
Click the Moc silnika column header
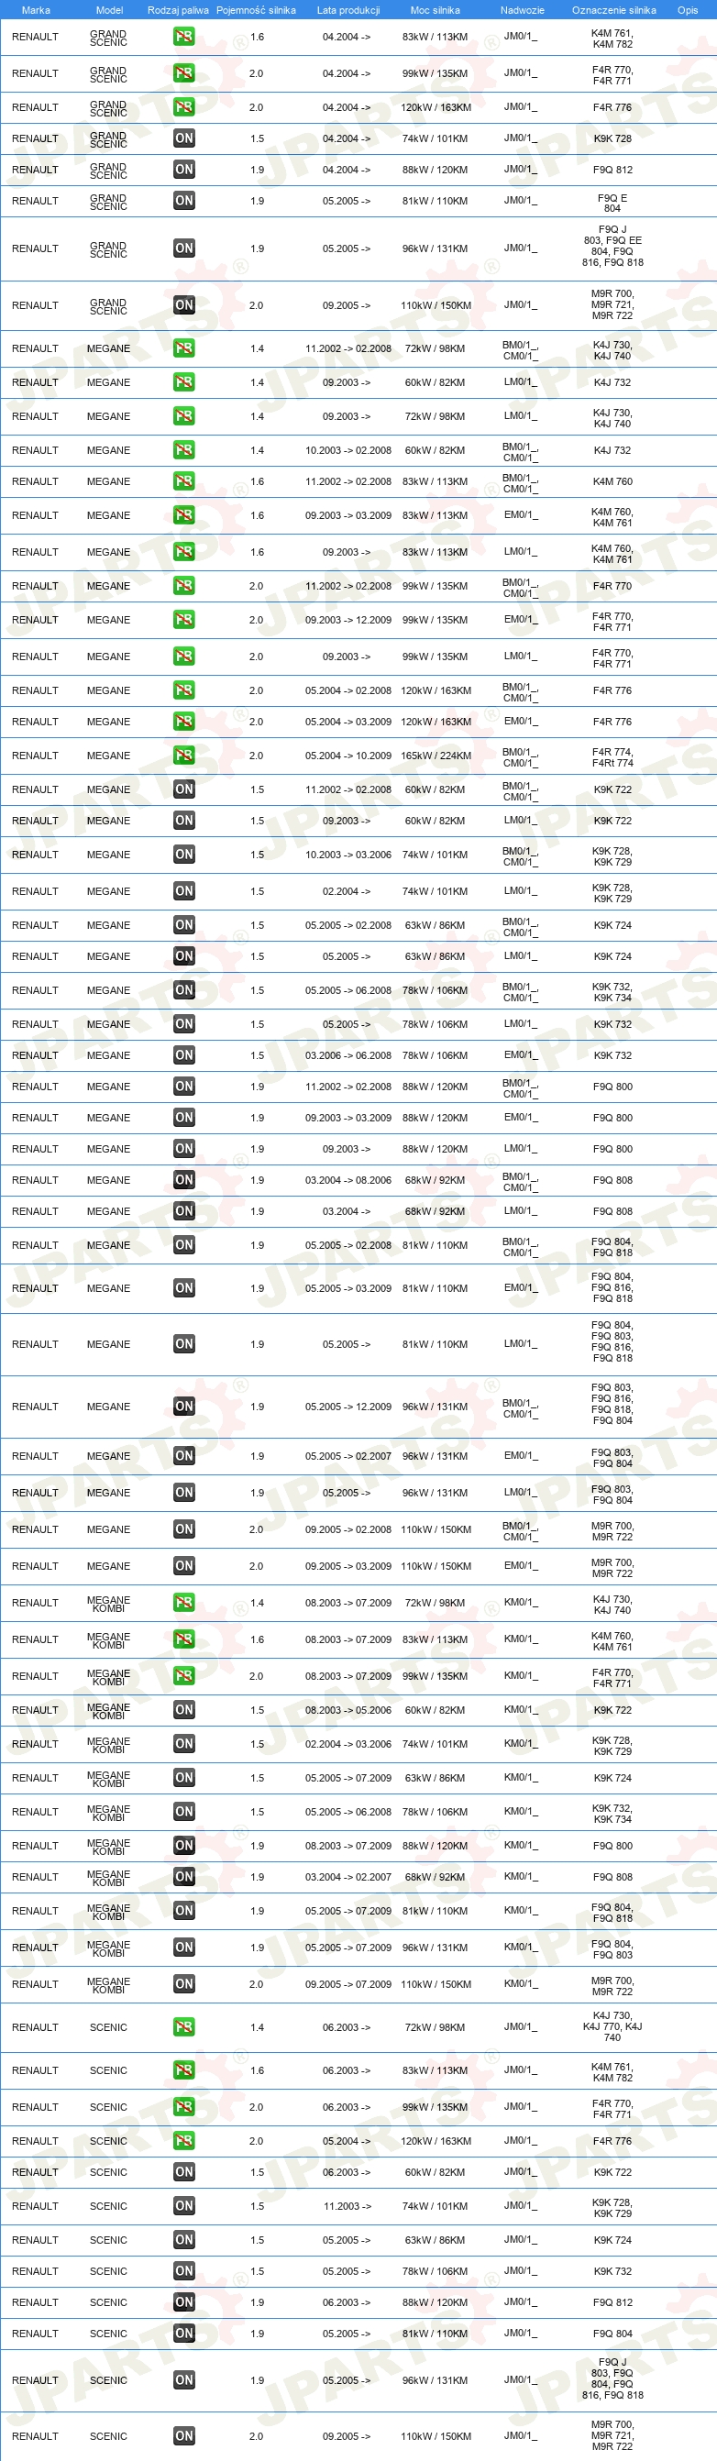[435, 9]
